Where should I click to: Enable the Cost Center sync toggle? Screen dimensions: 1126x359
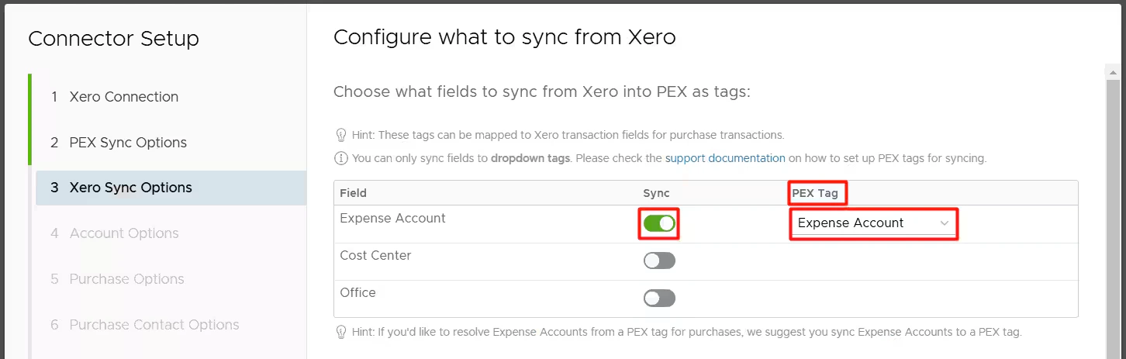pyautogui.click(x=659, y=261)
